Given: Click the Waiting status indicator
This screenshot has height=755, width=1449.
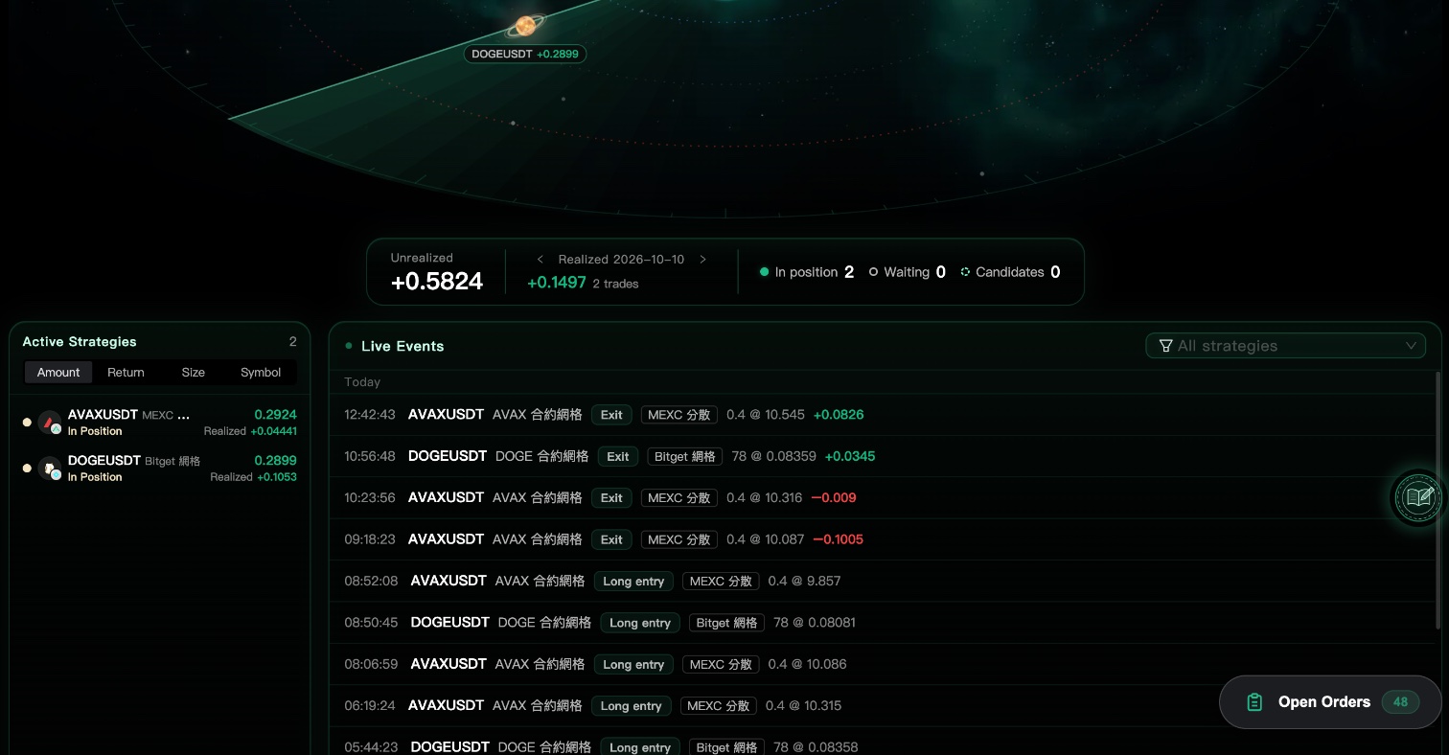Looking at the screenshot, I should pyautogui.click(x=908, y=272).
